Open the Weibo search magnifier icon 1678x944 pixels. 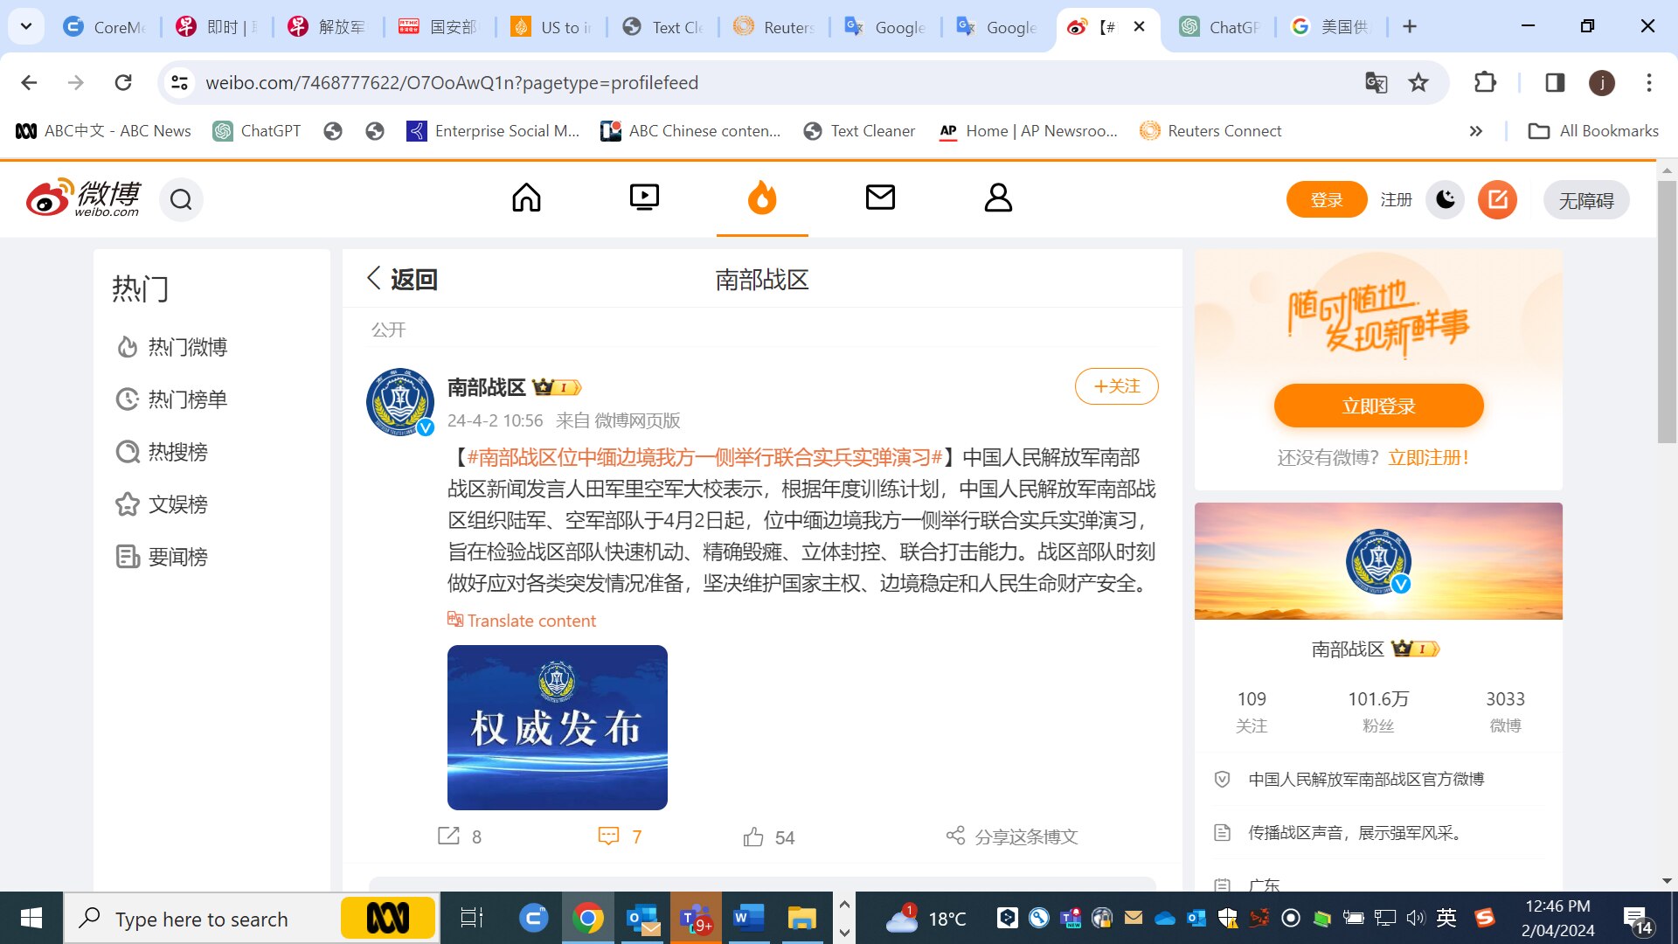point(181,199)
